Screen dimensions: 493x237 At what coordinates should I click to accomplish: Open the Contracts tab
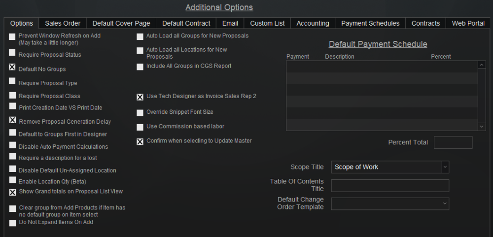426,23
